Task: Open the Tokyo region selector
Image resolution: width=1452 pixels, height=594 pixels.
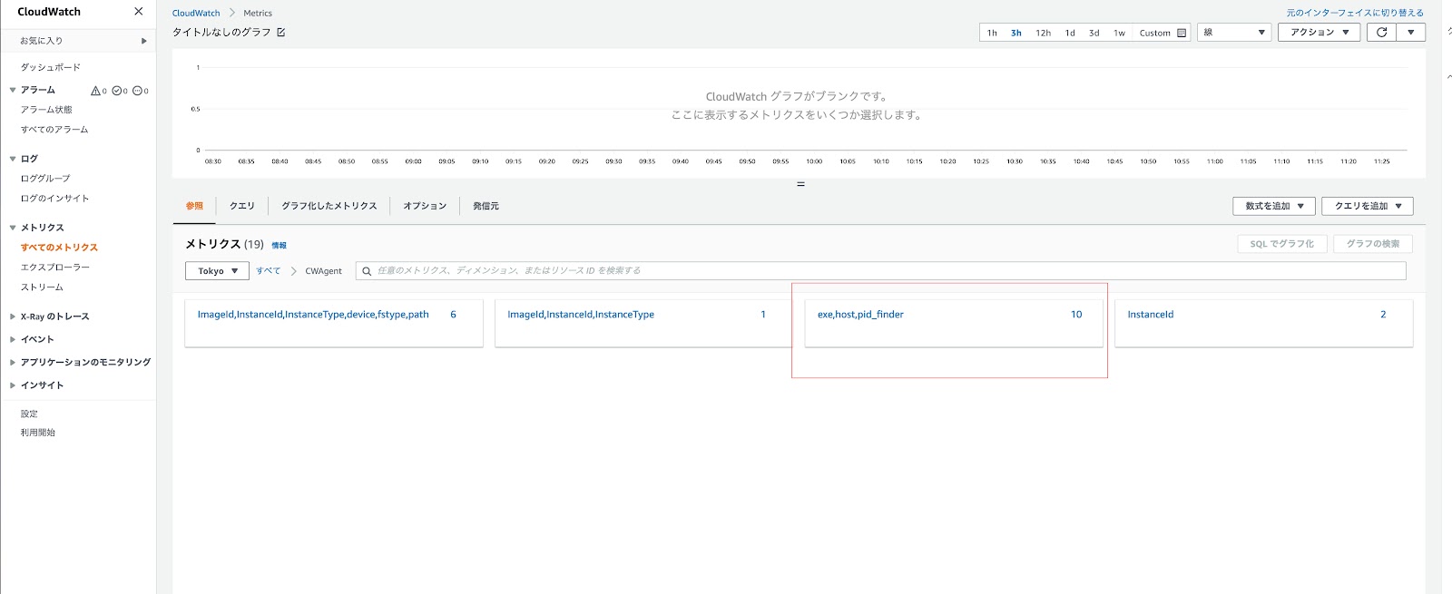Action: pyautogui.click(x=218, y=271)
